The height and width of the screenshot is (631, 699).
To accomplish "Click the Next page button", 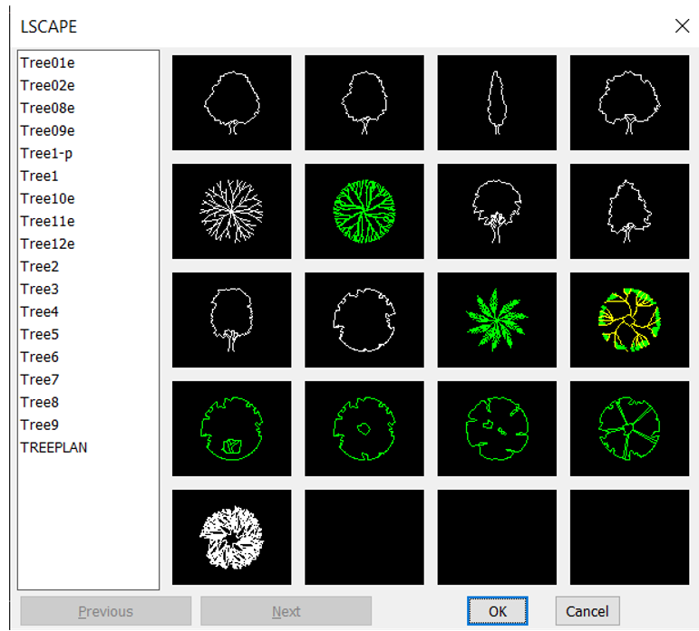I will click(x=286, y=611).
